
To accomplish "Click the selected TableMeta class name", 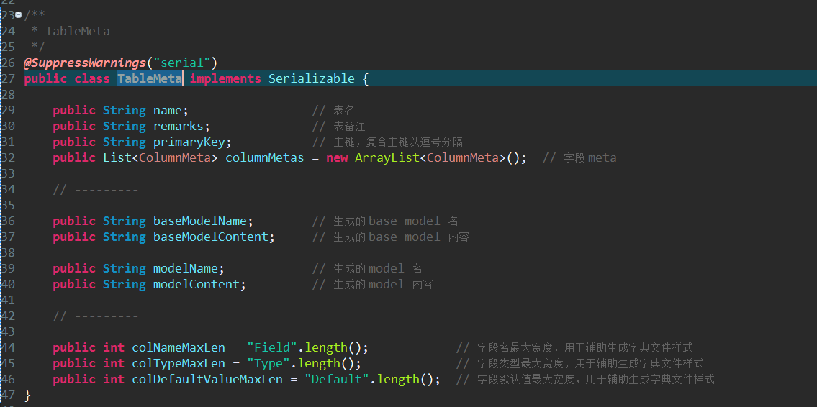I will pos(150,78).
